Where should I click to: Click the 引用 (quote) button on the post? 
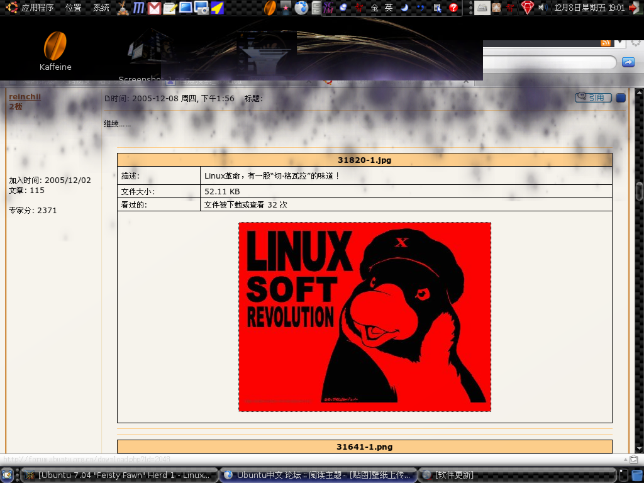click(593, 97)
